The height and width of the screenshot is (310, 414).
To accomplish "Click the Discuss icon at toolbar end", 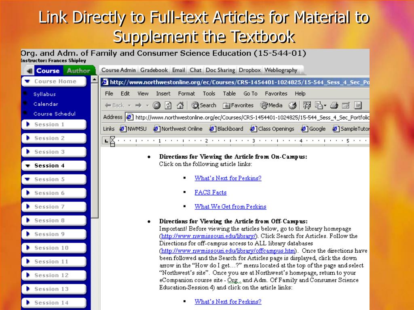I will 358,105.
